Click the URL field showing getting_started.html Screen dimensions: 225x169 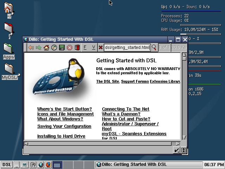click(x=127, y=48)
